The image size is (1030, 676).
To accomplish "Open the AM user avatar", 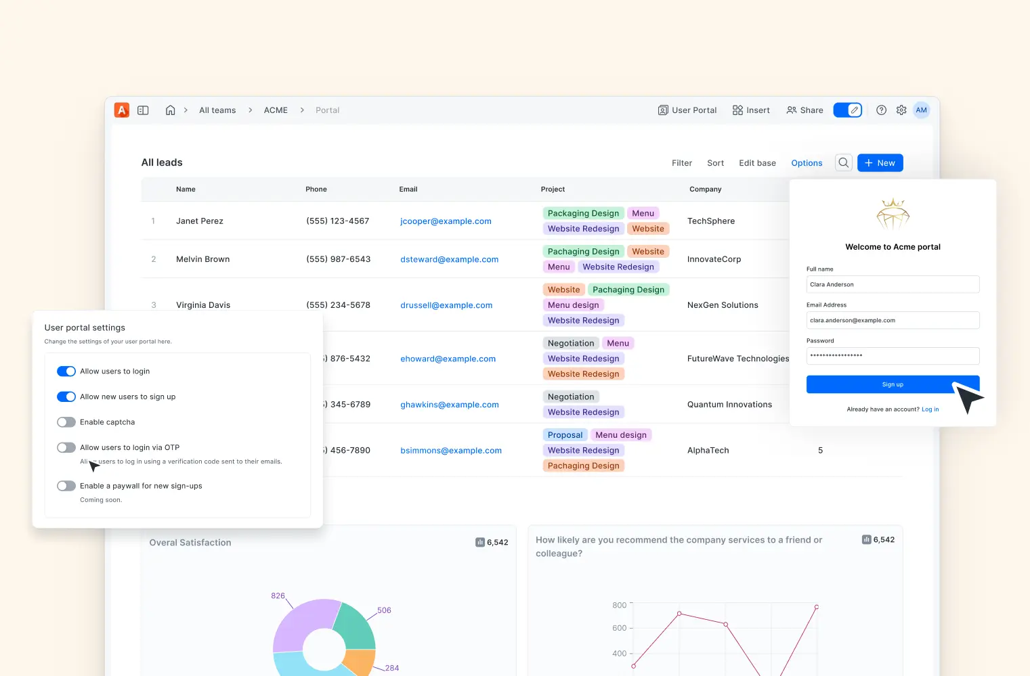I will click(922, 110).
